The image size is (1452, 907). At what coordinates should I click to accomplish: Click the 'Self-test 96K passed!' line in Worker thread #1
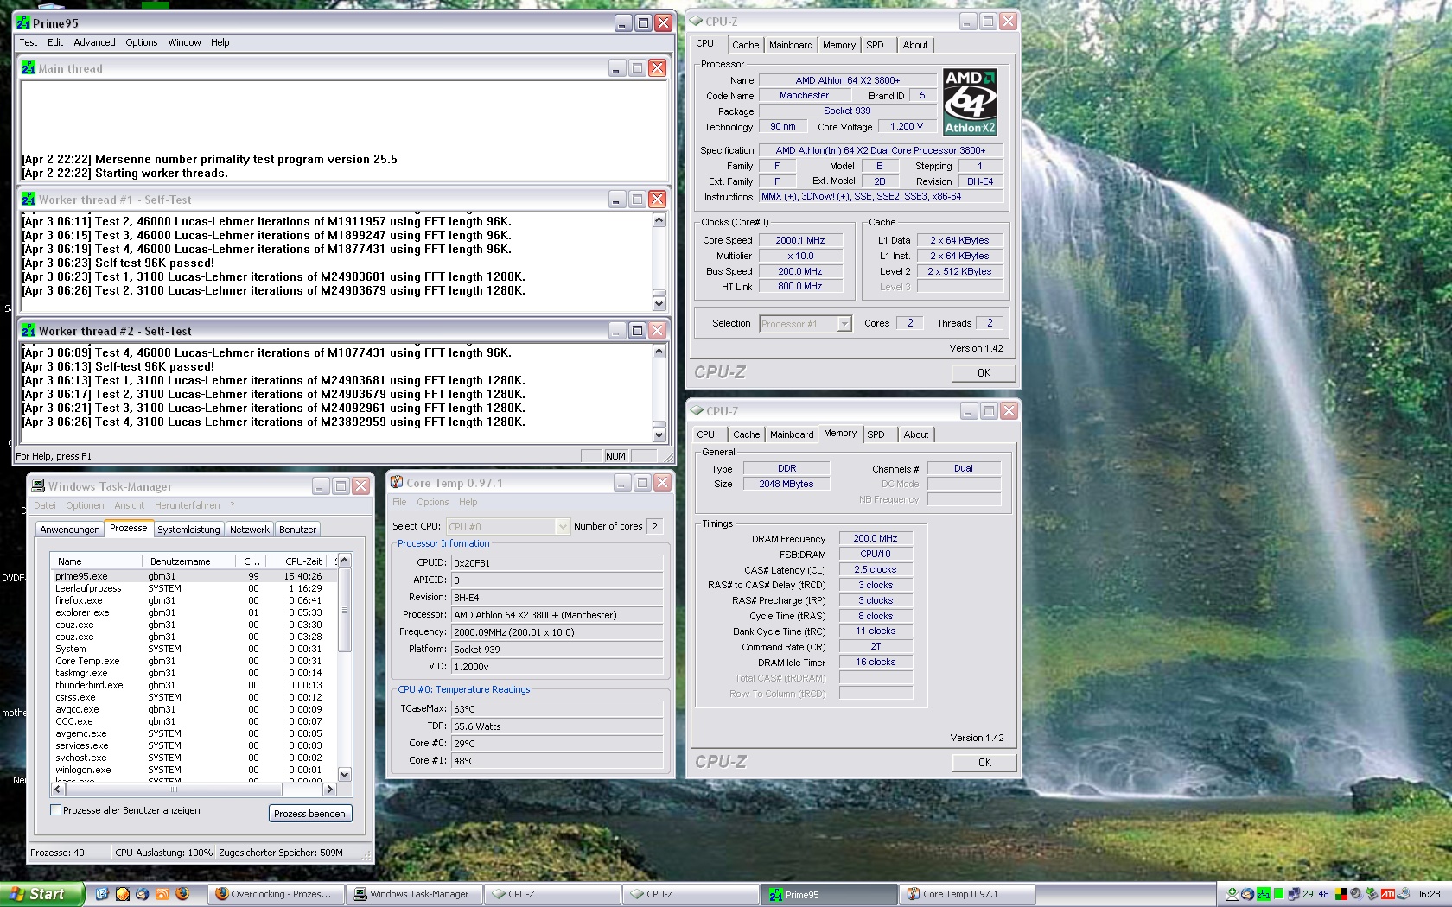coord(118,263)
